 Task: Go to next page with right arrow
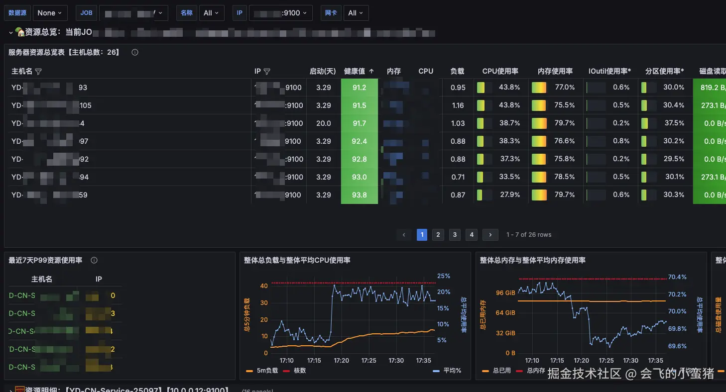point(490,235)
